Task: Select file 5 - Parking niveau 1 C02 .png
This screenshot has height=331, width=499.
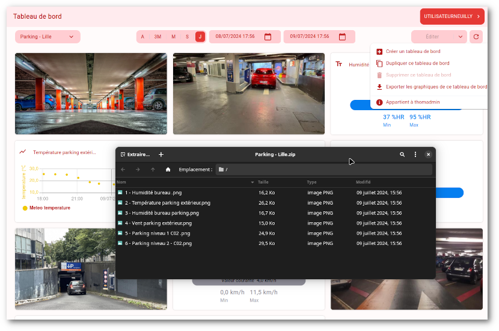Action: [x=158, y=234]
